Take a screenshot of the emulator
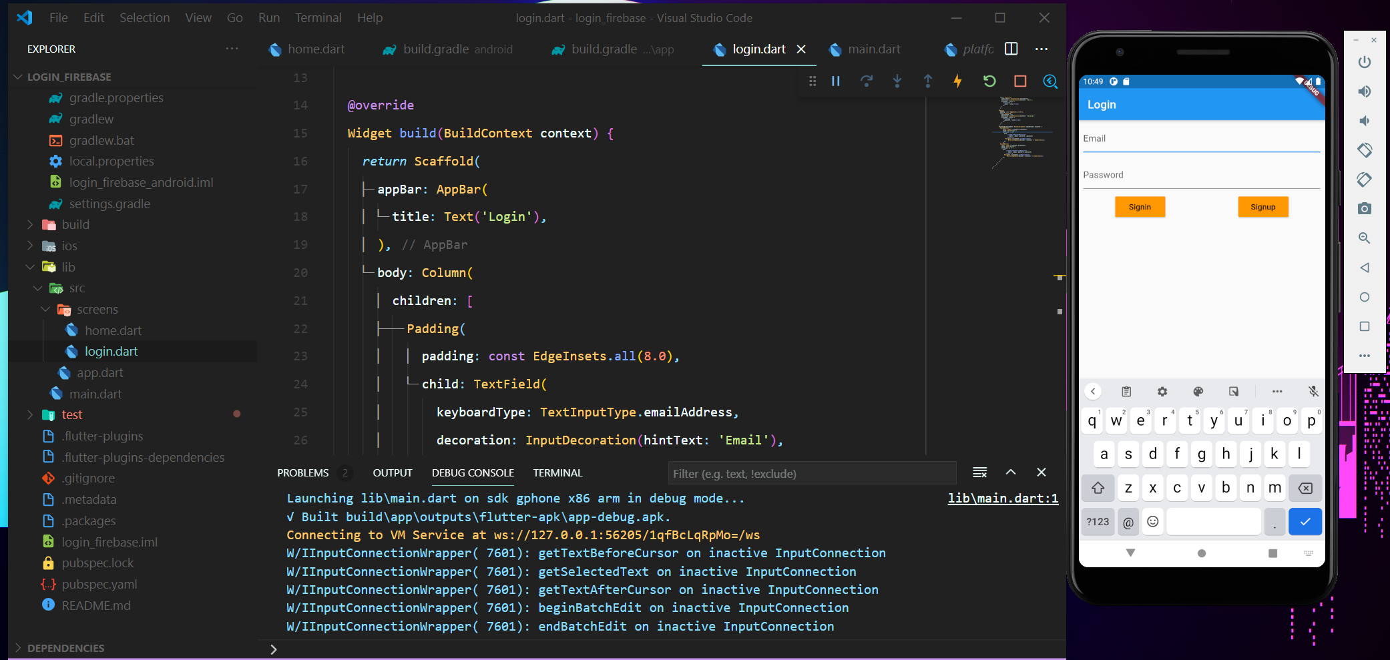The height and width of the screenshot is (660, 1390). (1364, 208)
